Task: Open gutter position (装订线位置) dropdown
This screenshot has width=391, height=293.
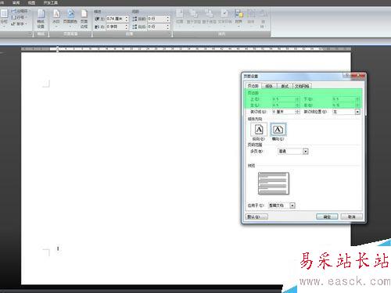Action: [x=357, y=112]
